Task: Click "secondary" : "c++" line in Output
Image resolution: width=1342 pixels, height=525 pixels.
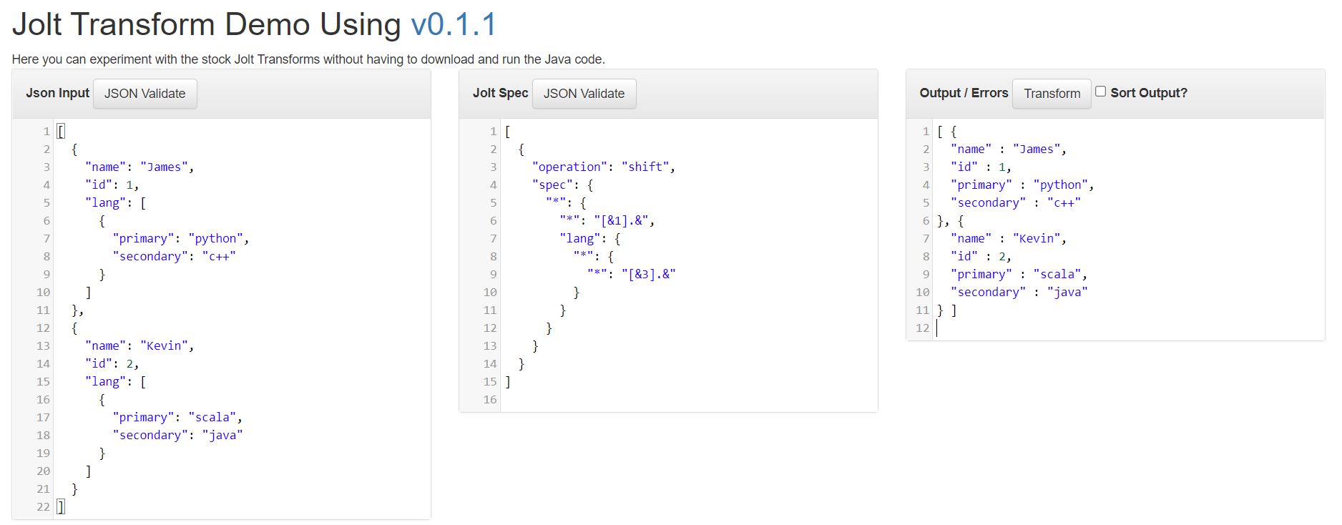Action: coord(1016,202)
